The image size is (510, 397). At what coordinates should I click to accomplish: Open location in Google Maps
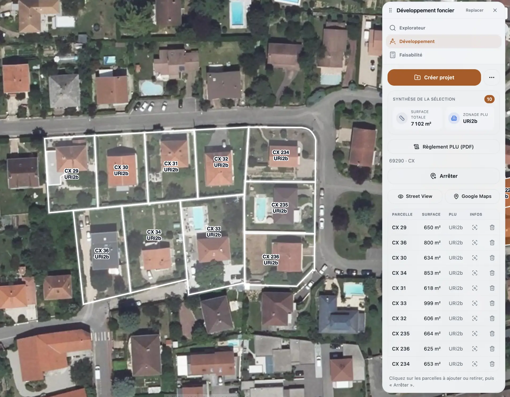coord(472,196)
